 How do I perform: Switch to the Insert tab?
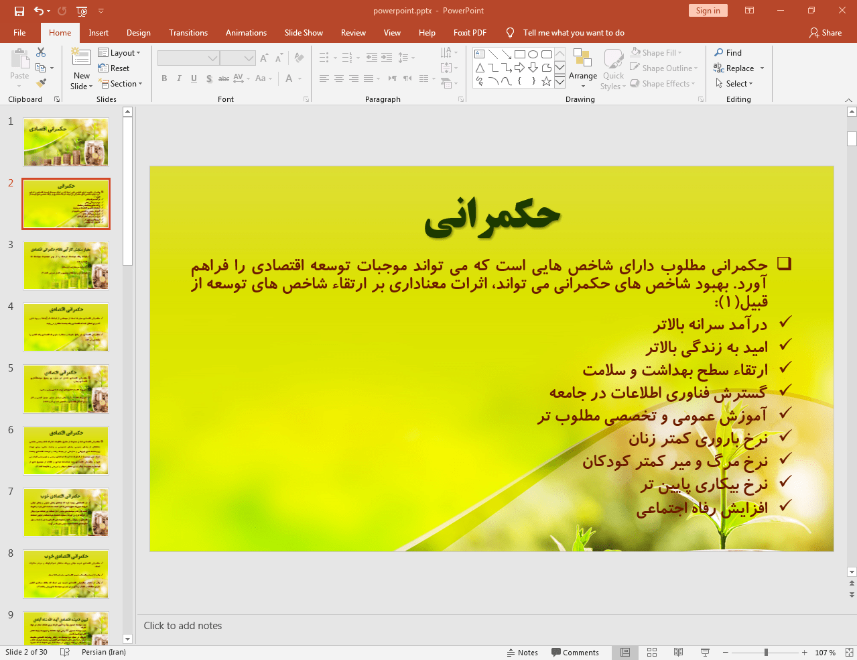(98, 33)
